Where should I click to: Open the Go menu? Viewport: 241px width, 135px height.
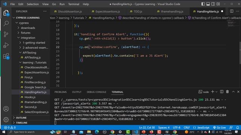point(54,4)
